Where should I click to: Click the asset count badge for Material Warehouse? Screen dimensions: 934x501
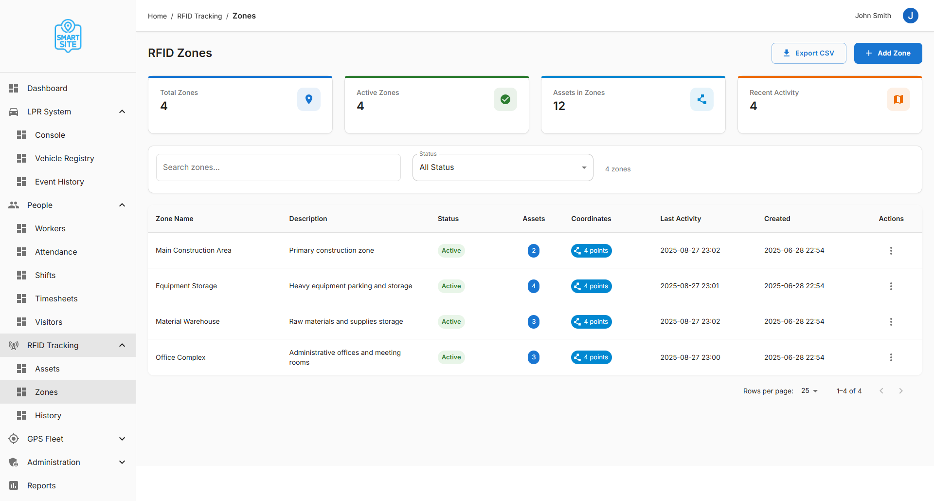(x=534, y=322)
